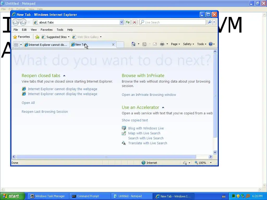
Task: Click Open an InPrivate Browsing window link
Action: (149, 95)
